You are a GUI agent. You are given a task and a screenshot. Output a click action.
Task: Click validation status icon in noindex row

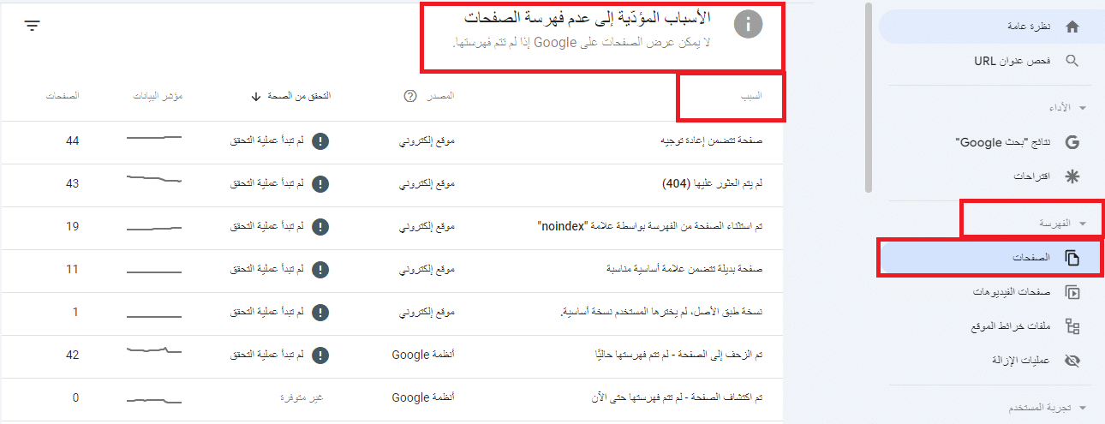(320, 227)
